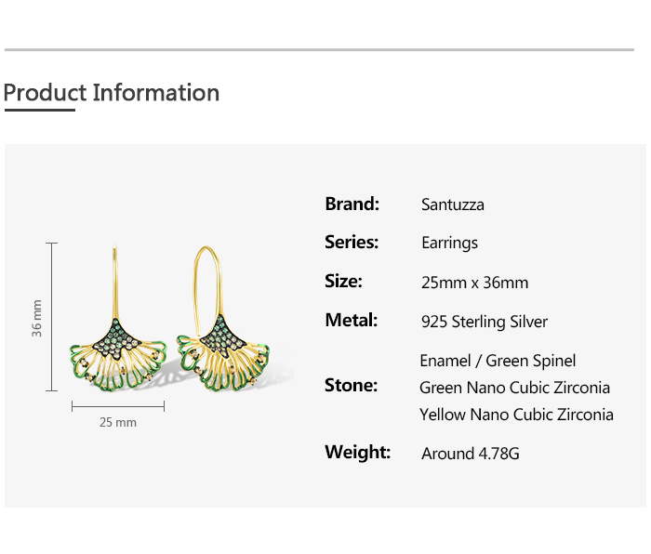Click the 25 mm width label
The width and height of the screenshot is (651, 554).
pyautogui.click(x=118, y=422)
